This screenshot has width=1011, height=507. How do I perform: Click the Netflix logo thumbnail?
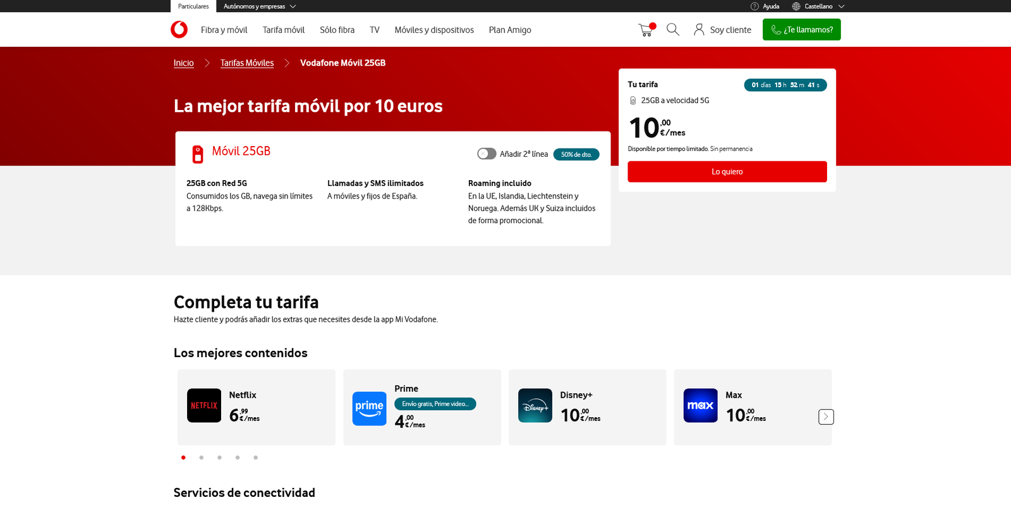(x=204, y=405)
